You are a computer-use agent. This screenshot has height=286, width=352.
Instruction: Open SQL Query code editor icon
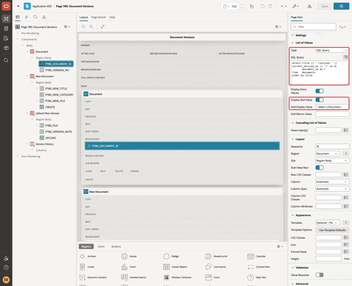pyautogui.click(x=346, y=57)
